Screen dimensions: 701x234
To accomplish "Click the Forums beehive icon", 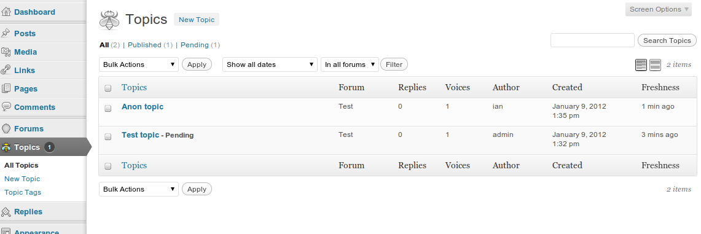I will click(6, 128).
